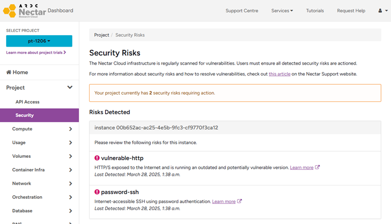Click the vulnerable-http warning icon
391x224 pixels.
[97, 158]
